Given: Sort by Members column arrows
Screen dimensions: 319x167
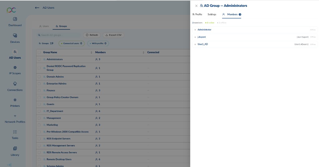Looking at the screenshot, I should (143, 52).
